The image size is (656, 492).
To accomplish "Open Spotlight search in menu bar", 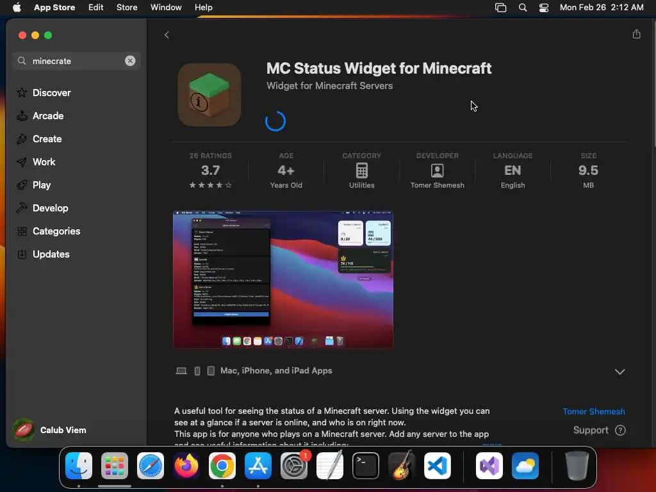I will tap(523, 7).
